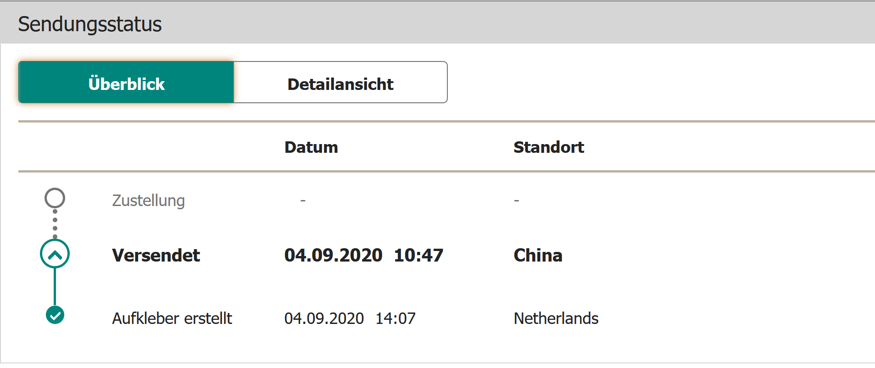Viewport: 875px width, 368px height.
Task: Click the 14:07 time for Aufkleber erstellt
Action: click(x=396, y=318)
